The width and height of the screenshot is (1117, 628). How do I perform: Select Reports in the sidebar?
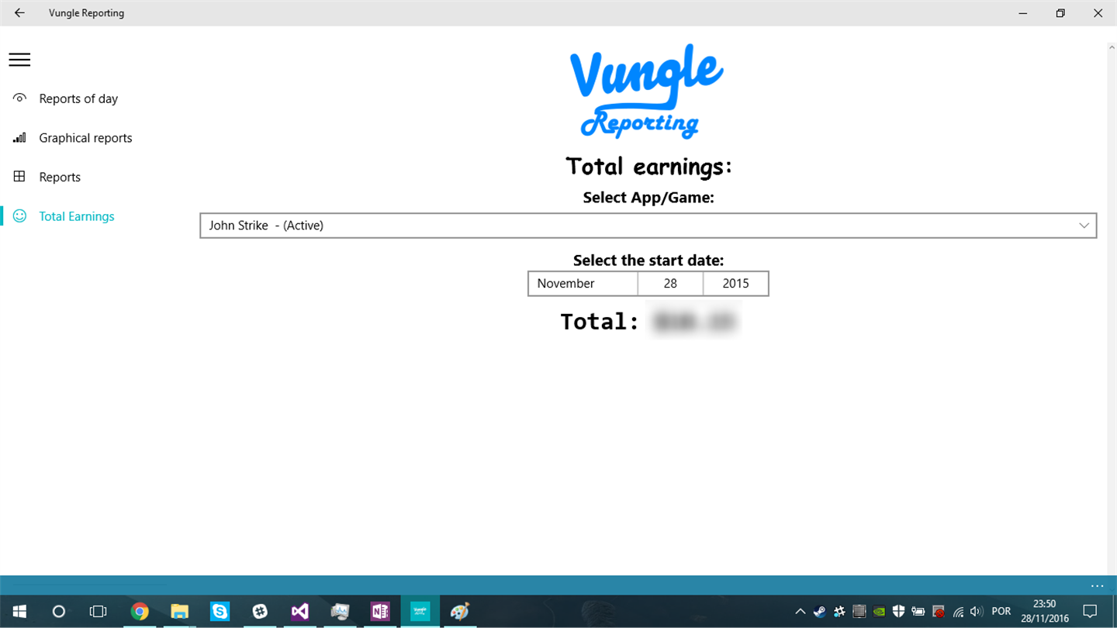click(x=60, y=177)
